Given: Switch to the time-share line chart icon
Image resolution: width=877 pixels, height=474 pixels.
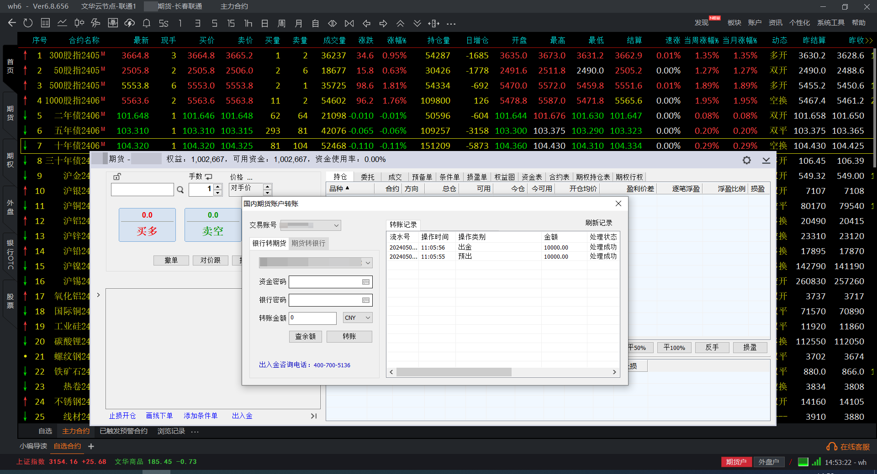Looking at the screenshot, I should click(62, 23).
